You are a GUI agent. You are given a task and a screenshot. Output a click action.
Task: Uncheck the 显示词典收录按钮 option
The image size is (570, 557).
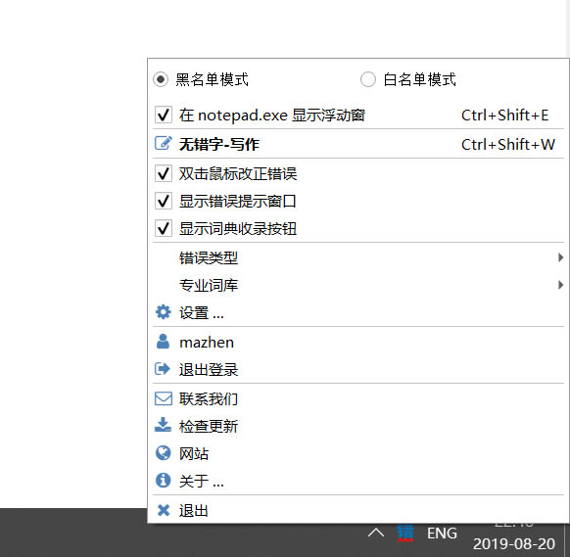(164, 228)
